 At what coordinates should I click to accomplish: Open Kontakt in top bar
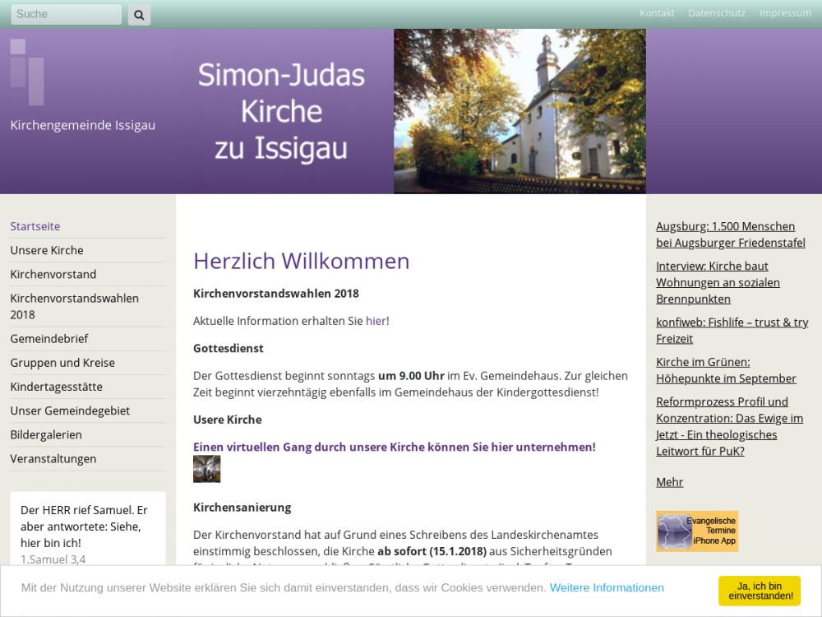pos(657,13)
